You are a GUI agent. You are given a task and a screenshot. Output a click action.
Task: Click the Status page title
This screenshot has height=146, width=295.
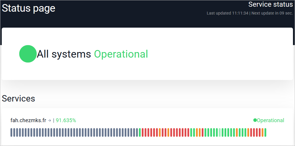[29, 8]
